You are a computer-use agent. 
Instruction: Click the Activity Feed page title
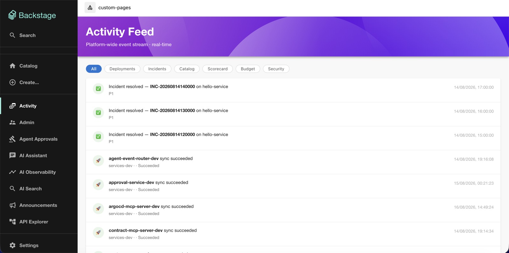[x=120, y=32]
